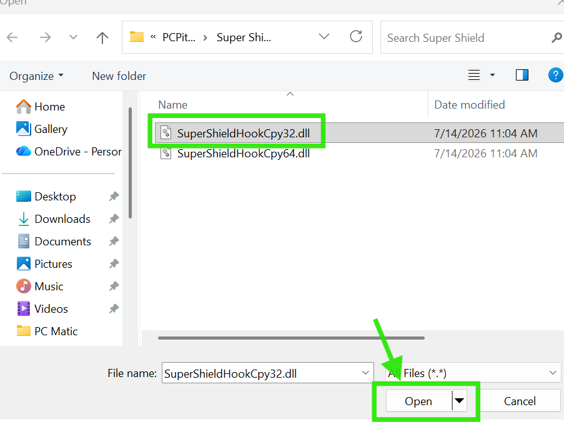Viewport: 564px width, 422px height.
Task: Click the Open button
Action: coord(418,401)
